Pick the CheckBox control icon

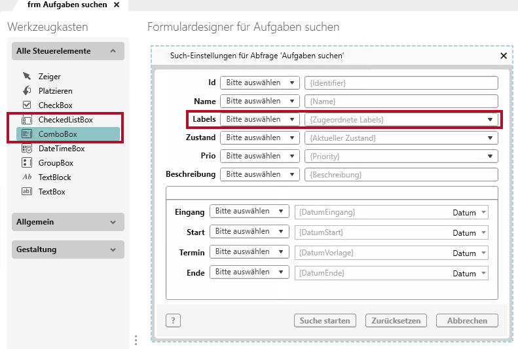[x=27, y=105]
